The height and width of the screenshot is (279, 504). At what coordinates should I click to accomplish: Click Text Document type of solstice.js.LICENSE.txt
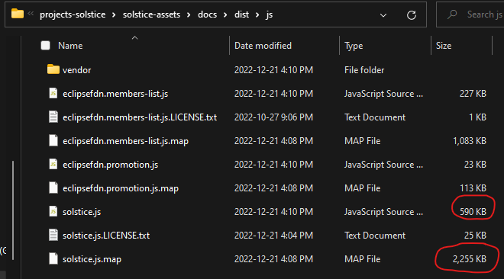pyautogui.click(x=375, y=236)
